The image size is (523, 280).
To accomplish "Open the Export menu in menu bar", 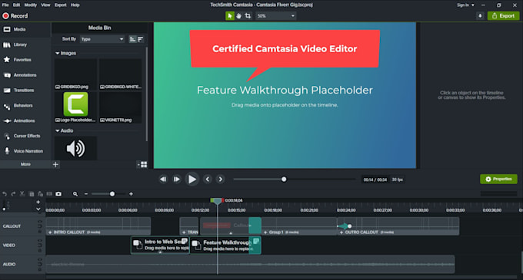I will (60, 5).
